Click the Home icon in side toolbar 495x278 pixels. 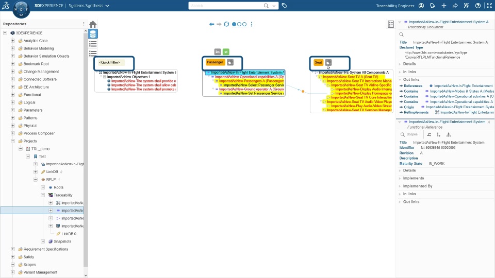[x=93, y=24]
